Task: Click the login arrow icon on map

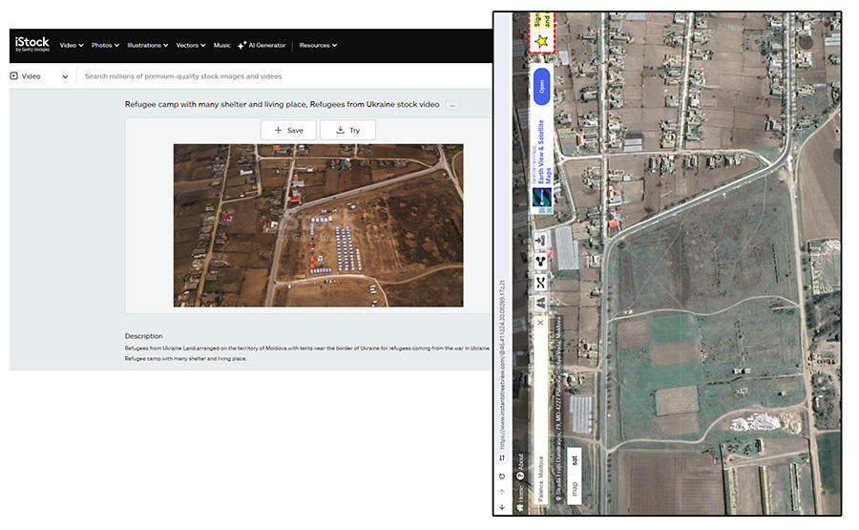Action: pos(541,240)
